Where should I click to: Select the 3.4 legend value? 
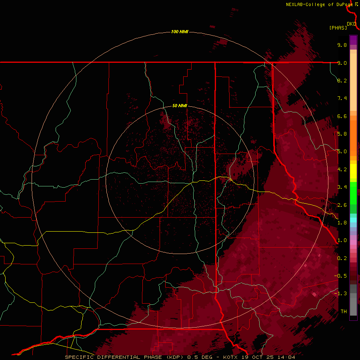[x=342, y=187]
